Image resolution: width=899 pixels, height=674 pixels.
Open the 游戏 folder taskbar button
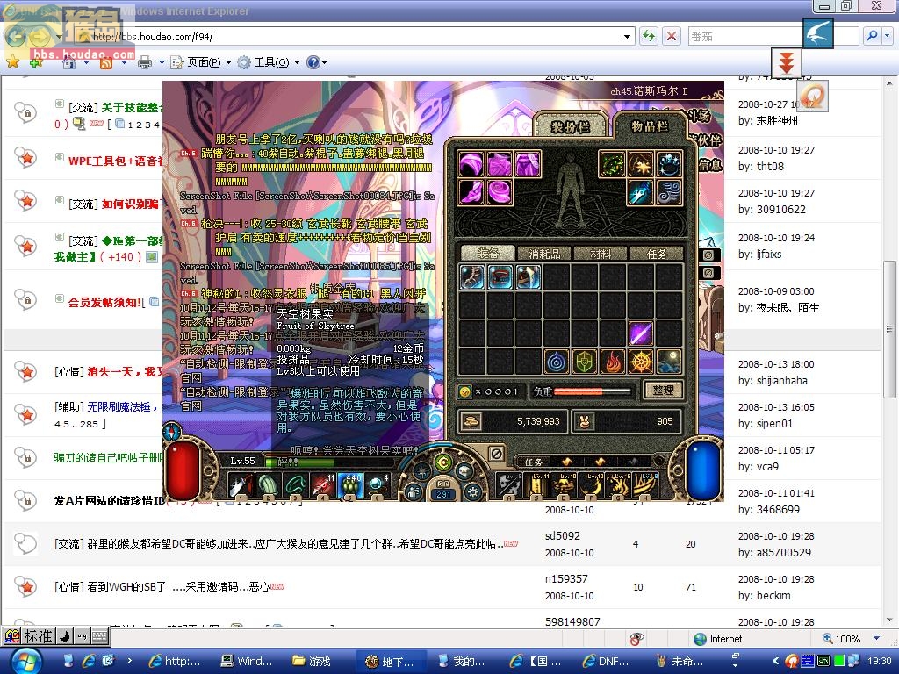(312, 661)
